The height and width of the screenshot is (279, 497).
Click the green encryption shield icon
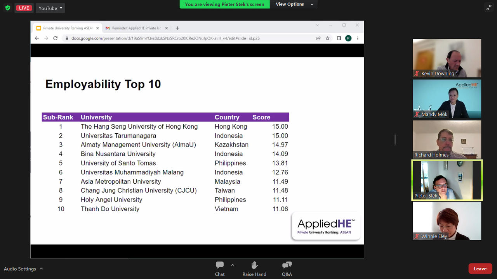click(7, 8)
